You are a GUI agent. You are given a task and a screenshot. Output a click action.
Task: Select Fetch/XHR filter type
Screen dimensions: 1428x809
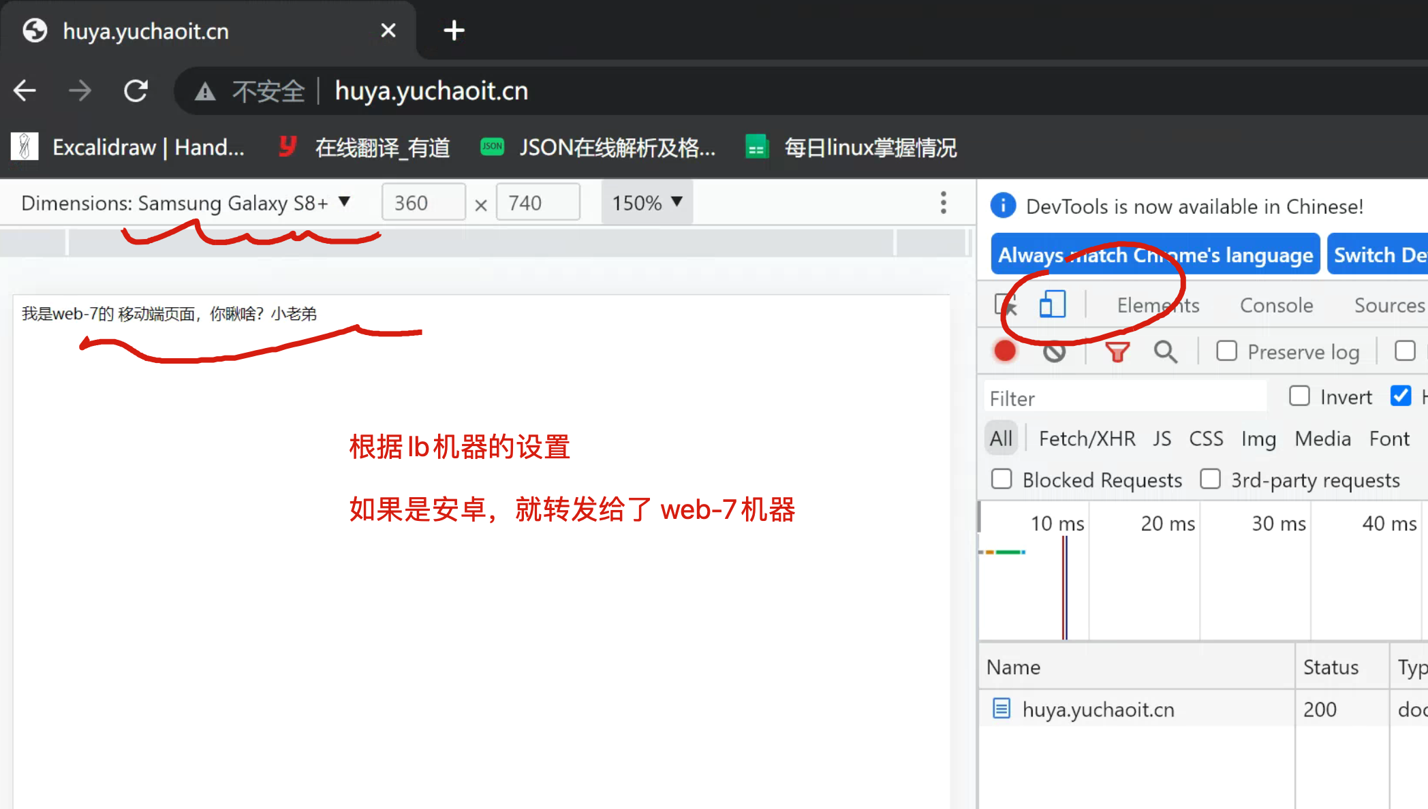1087,439
